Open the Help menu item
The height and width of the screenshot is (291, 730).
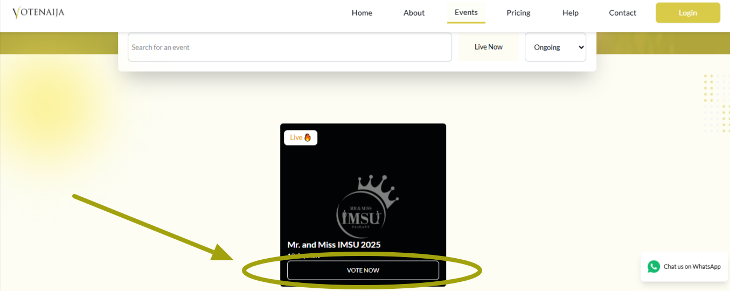pyautogui.click(x=570, y=13)
